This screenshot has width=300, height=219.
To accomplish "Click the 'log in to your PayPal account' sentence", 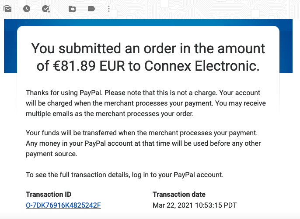I will (x=125, y=175).
